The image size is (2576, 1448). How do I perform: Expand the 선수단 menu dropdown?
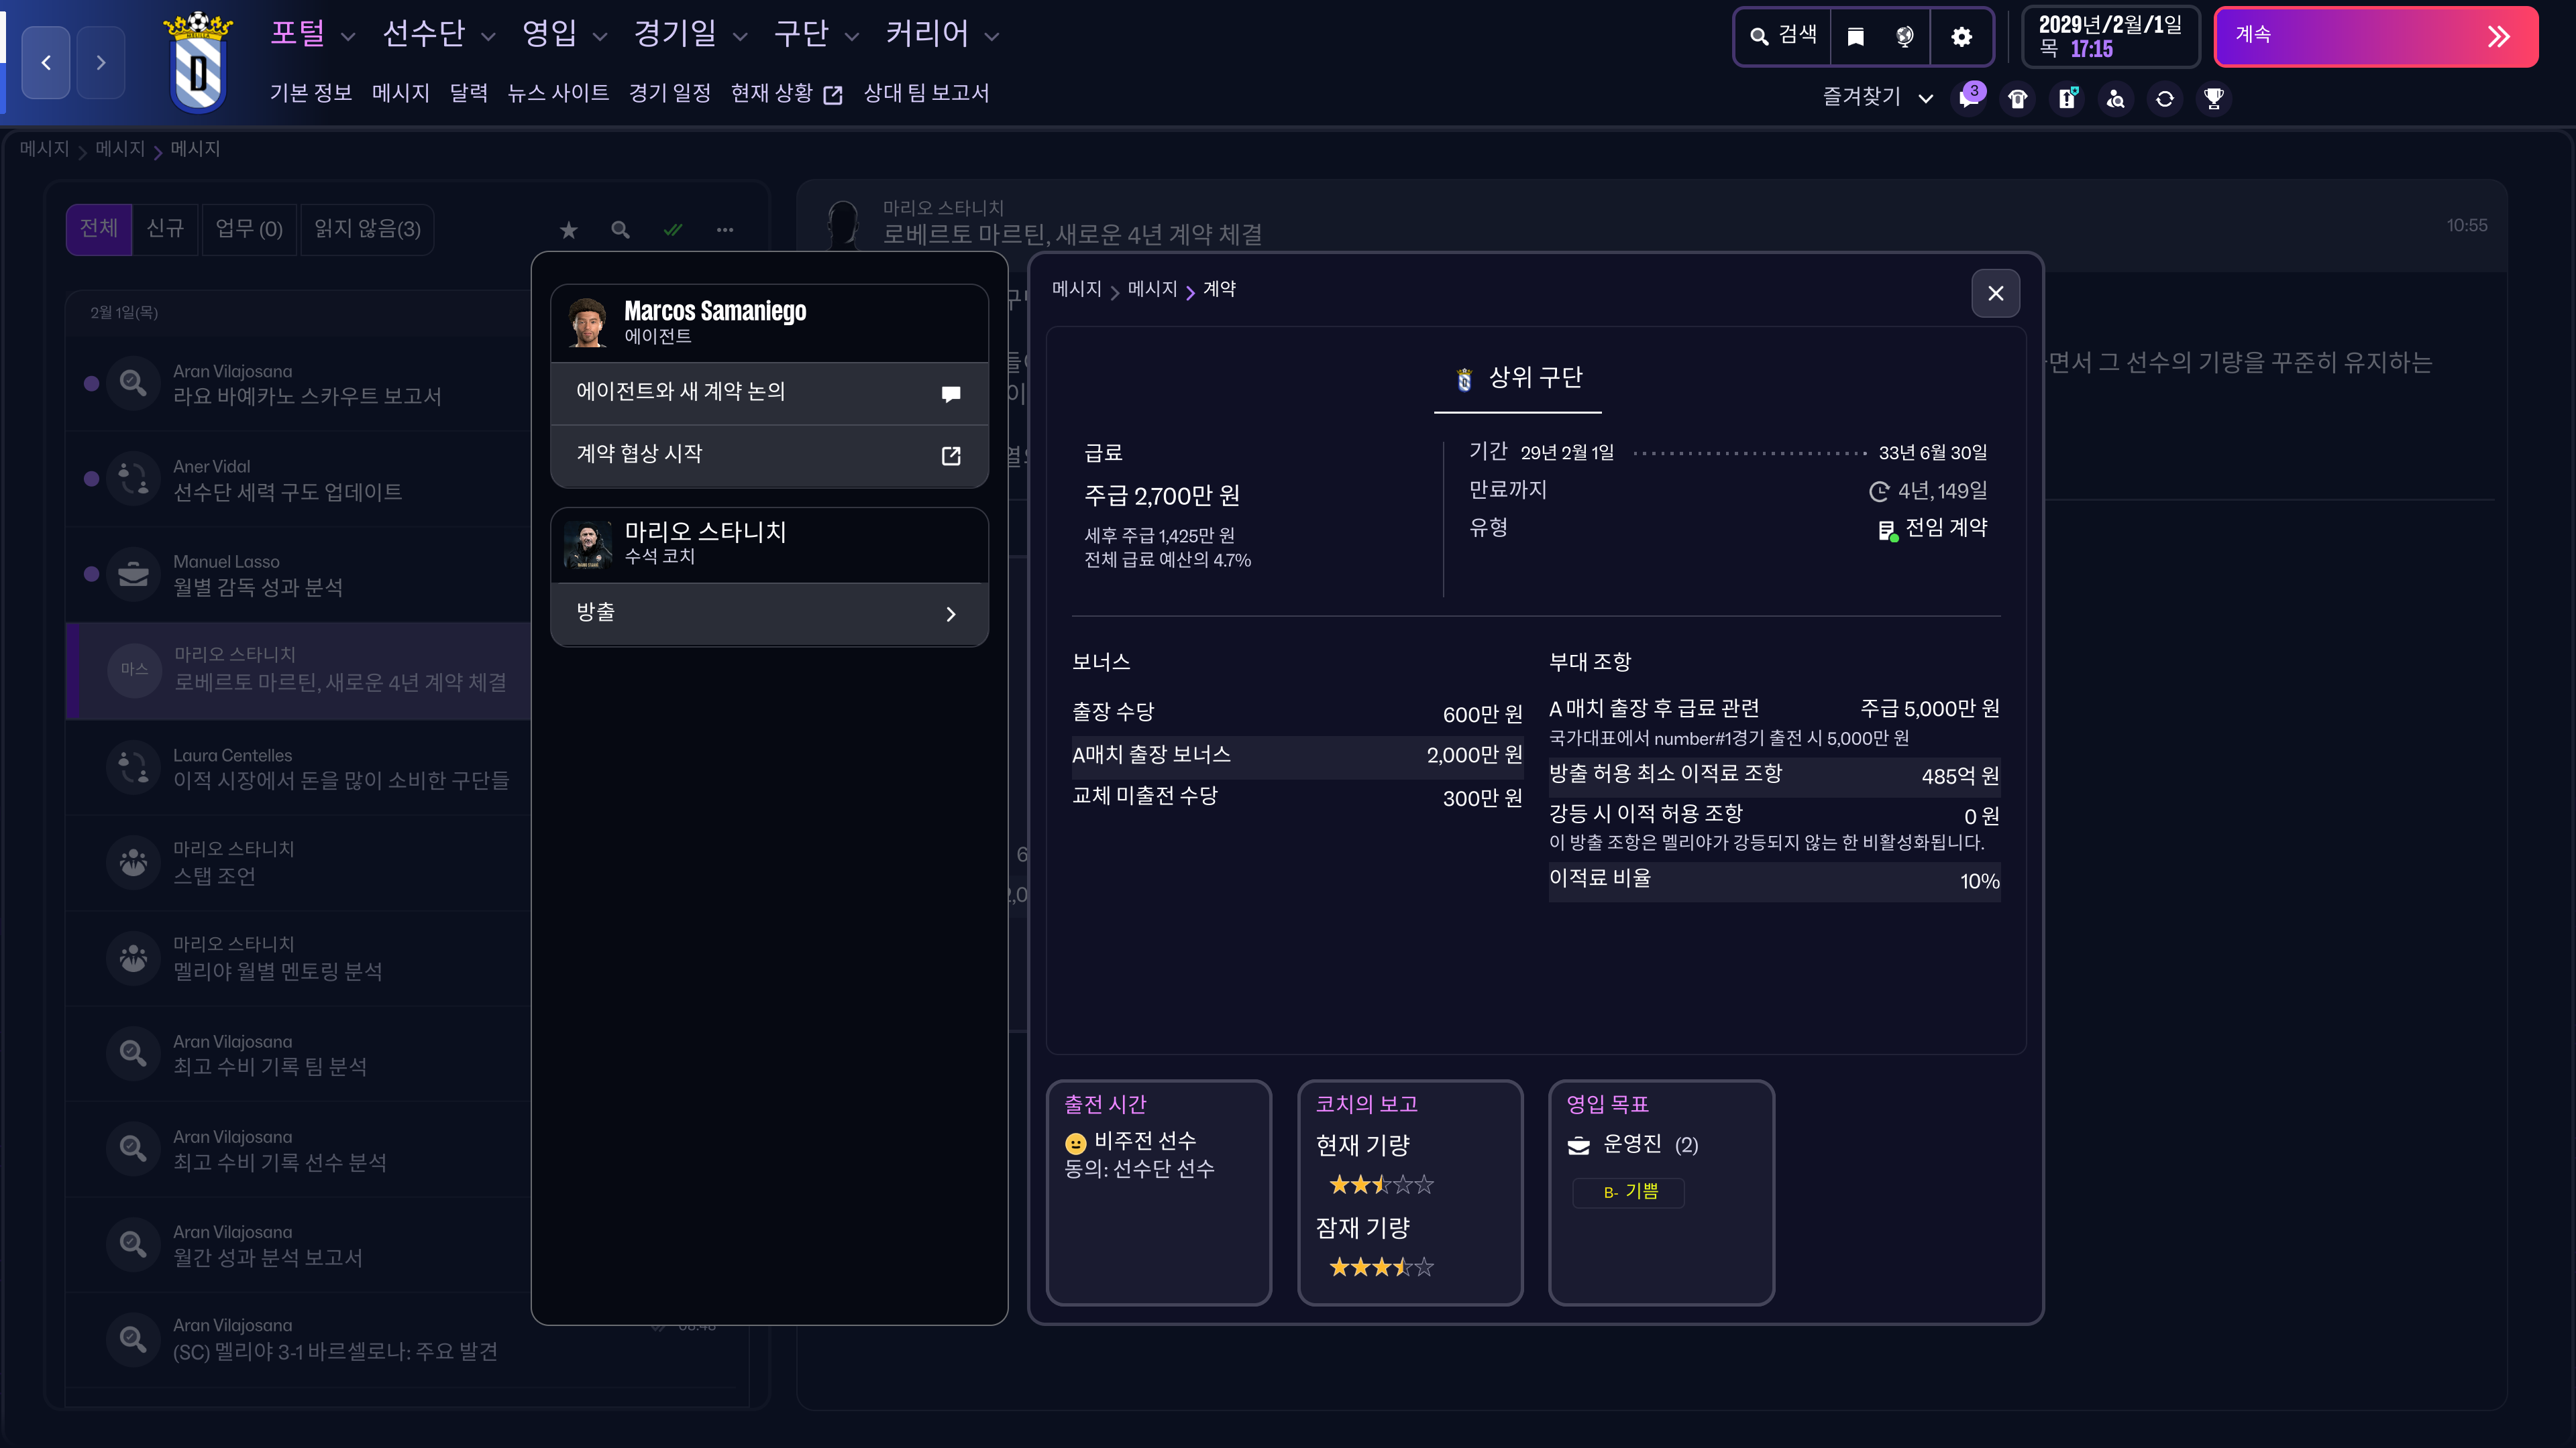coord(438,35)
